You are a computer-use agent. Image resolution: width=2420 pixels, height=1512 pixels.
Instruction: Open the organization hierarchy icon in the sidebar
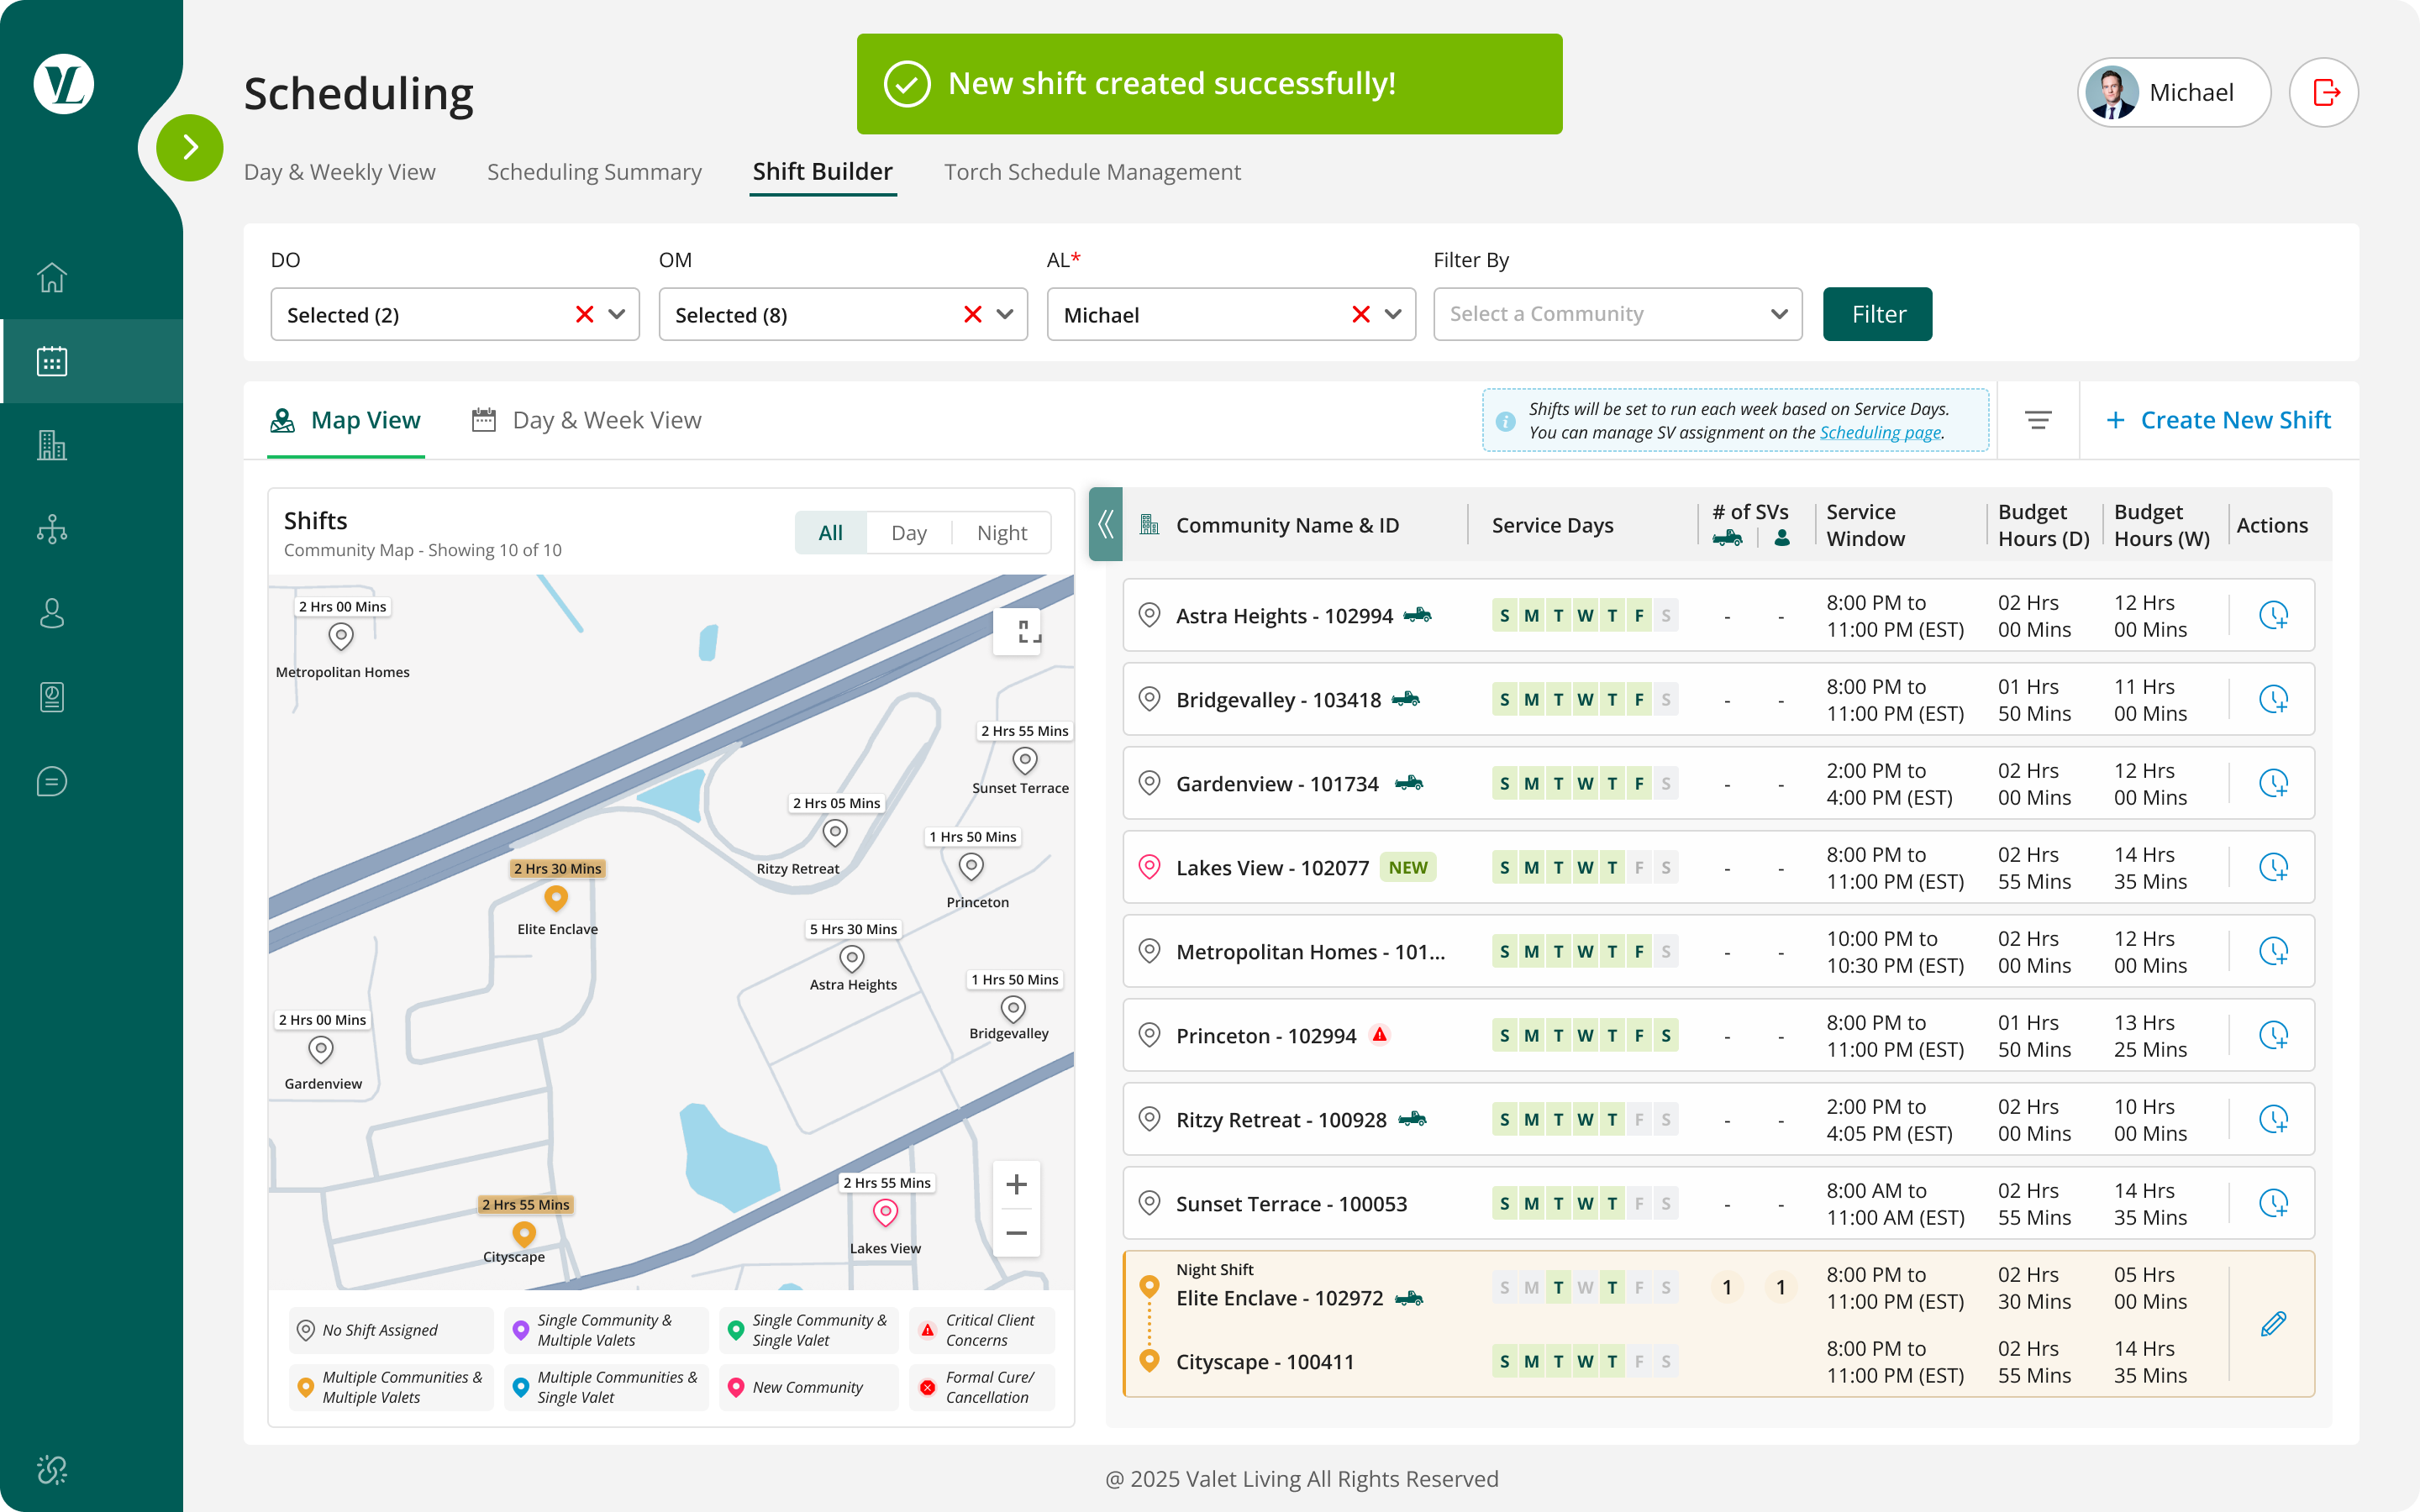(52, 529)
